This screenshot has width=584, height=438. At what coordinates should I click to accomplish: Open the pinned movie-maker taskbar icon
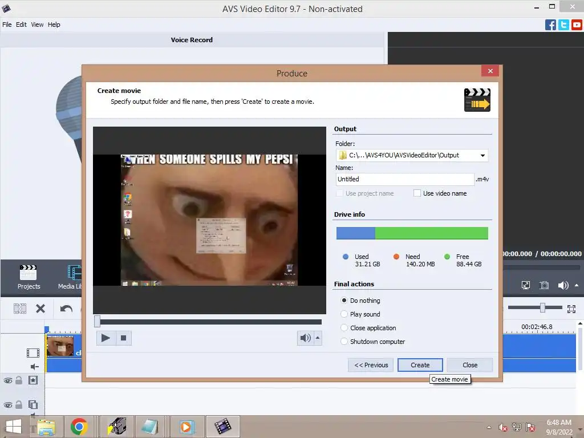117,427
